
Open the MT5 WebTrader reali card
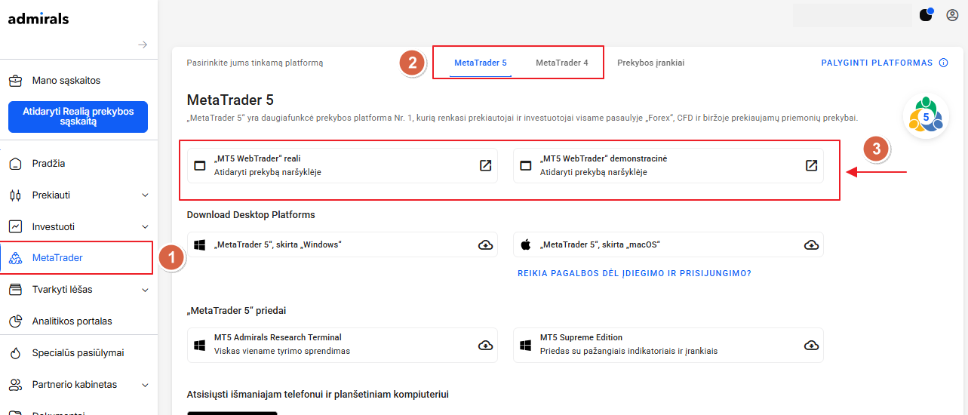click(x=343, y=166)
